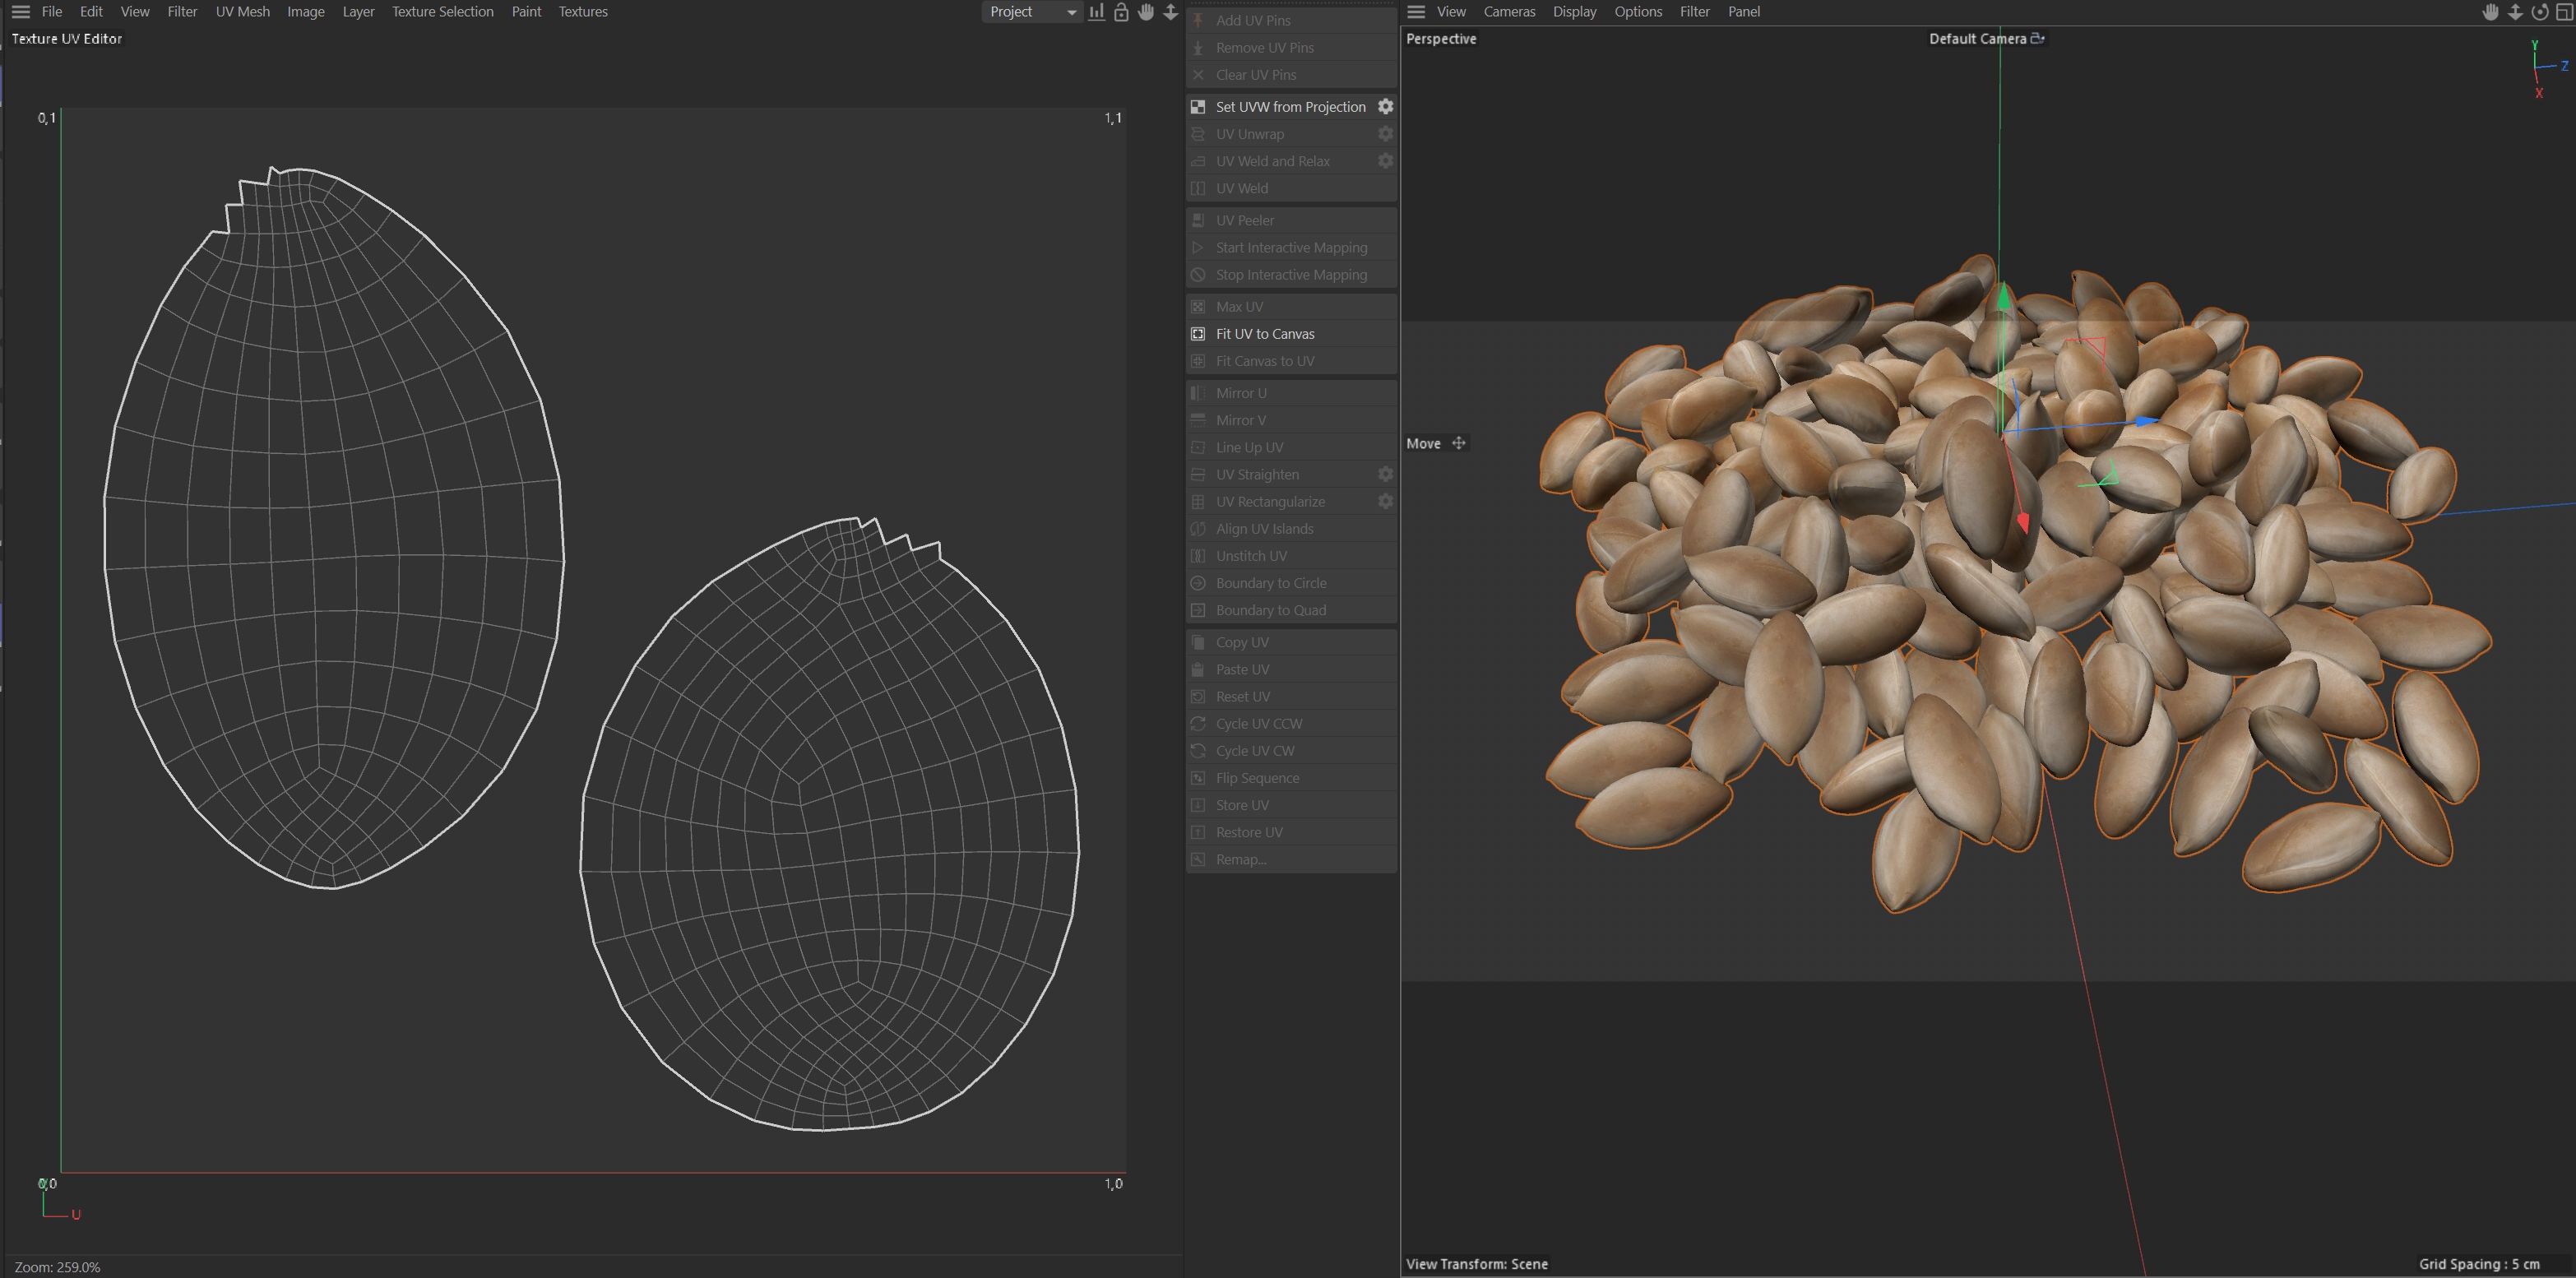This screenshot has height=1278, width=2576.
Task: Click the Default Camera icon toggle
Action: pyautogui.click(x=2037, y=38)
